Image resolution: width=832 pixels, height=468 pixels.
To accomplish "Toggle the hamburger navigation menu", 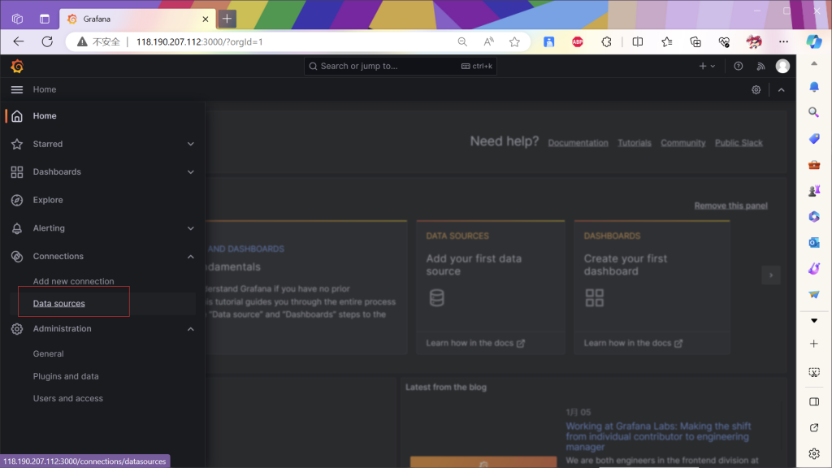I will [x=17, y=89].
